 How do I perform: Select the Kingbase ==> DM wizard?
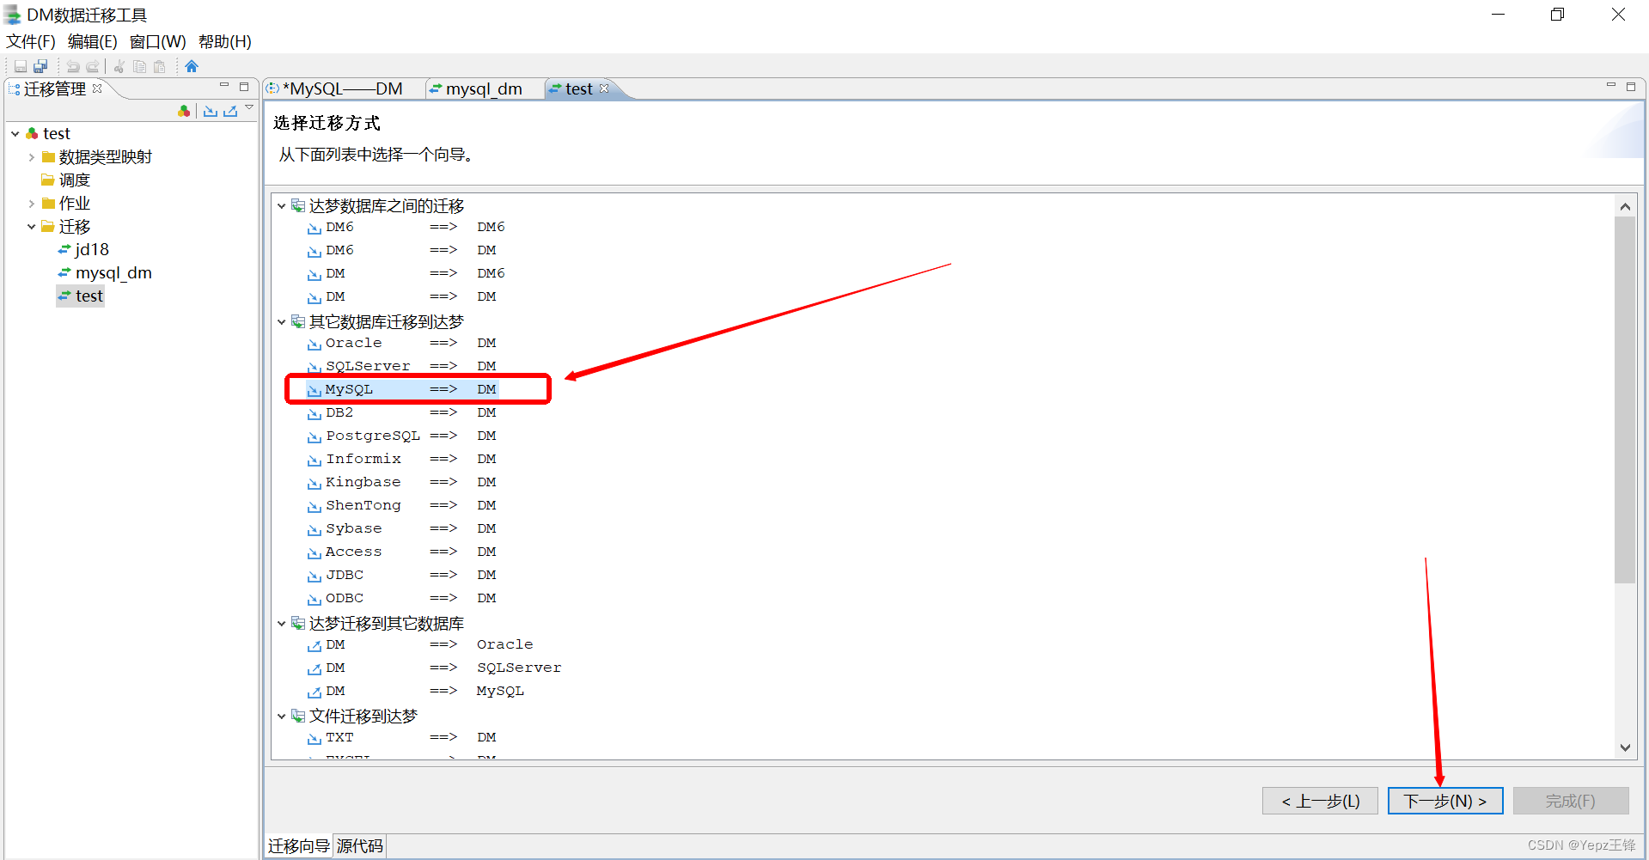402,482
